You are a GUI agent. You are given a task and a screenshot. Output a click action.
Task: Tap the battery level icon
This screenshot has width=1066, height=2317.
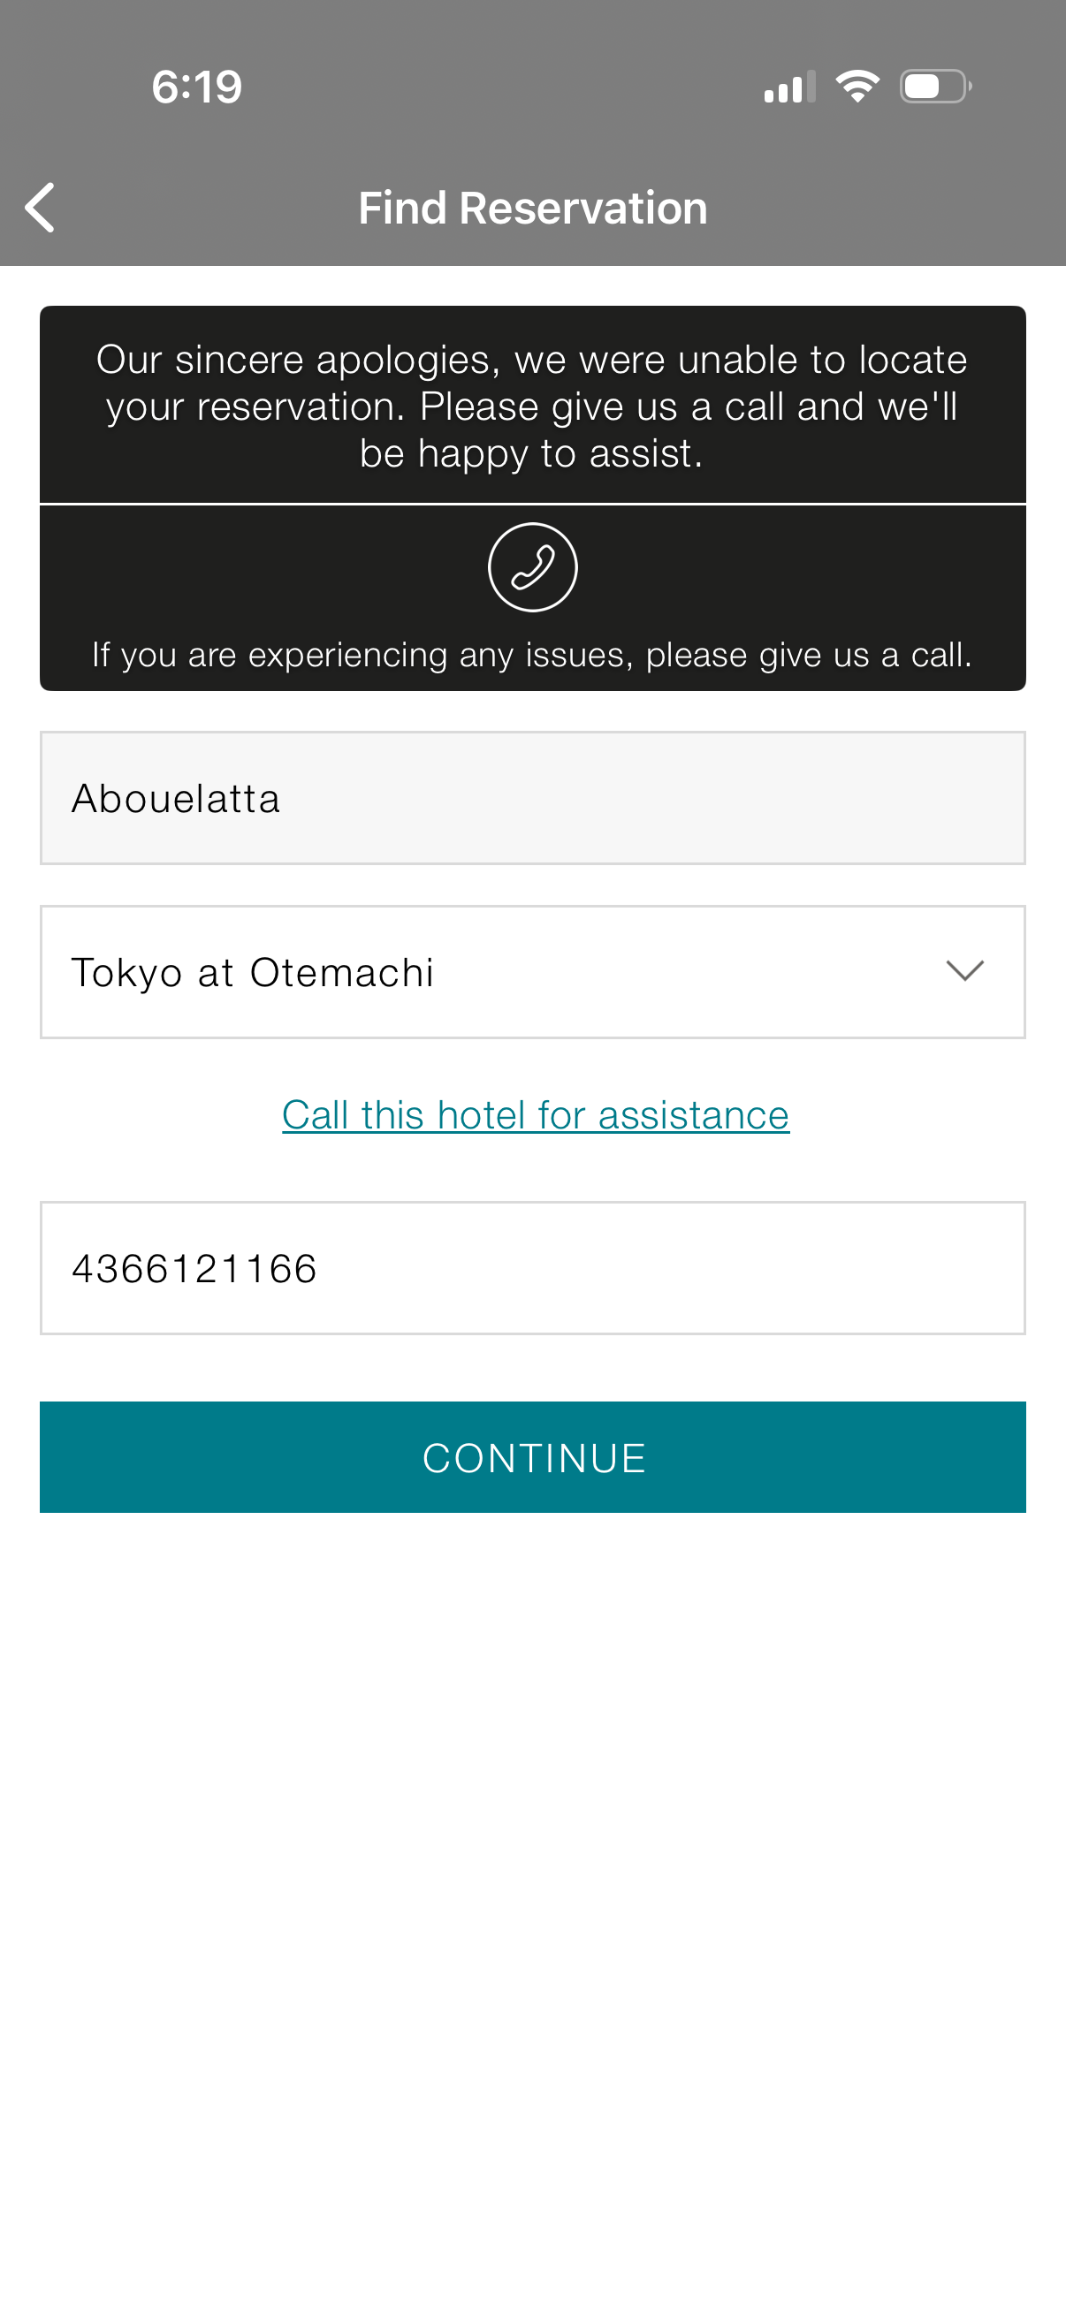click(x=934, y=87)
